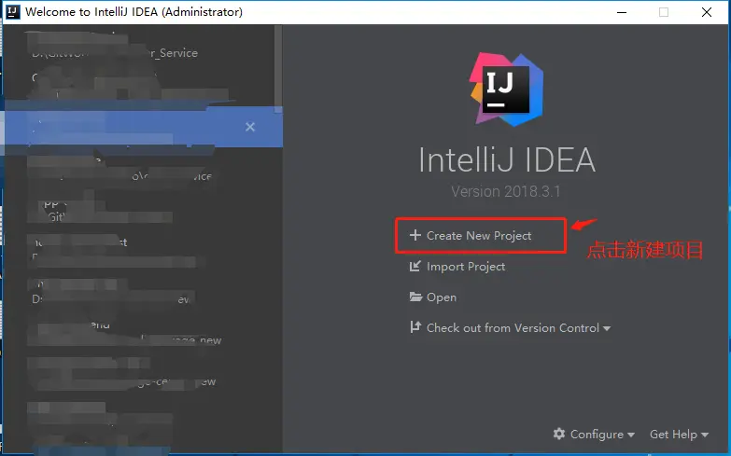Screen dimensions: 731x456
Task: Click Create New Project label
Action: [x=479, y=236]
